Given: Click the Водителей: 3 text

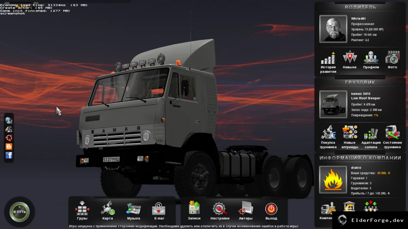Looking at the screenshot, I should coord(361,188).
